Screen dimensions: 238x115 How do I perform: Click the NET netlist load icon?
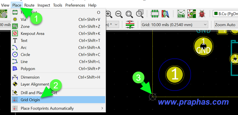click(x=181, y=14)
